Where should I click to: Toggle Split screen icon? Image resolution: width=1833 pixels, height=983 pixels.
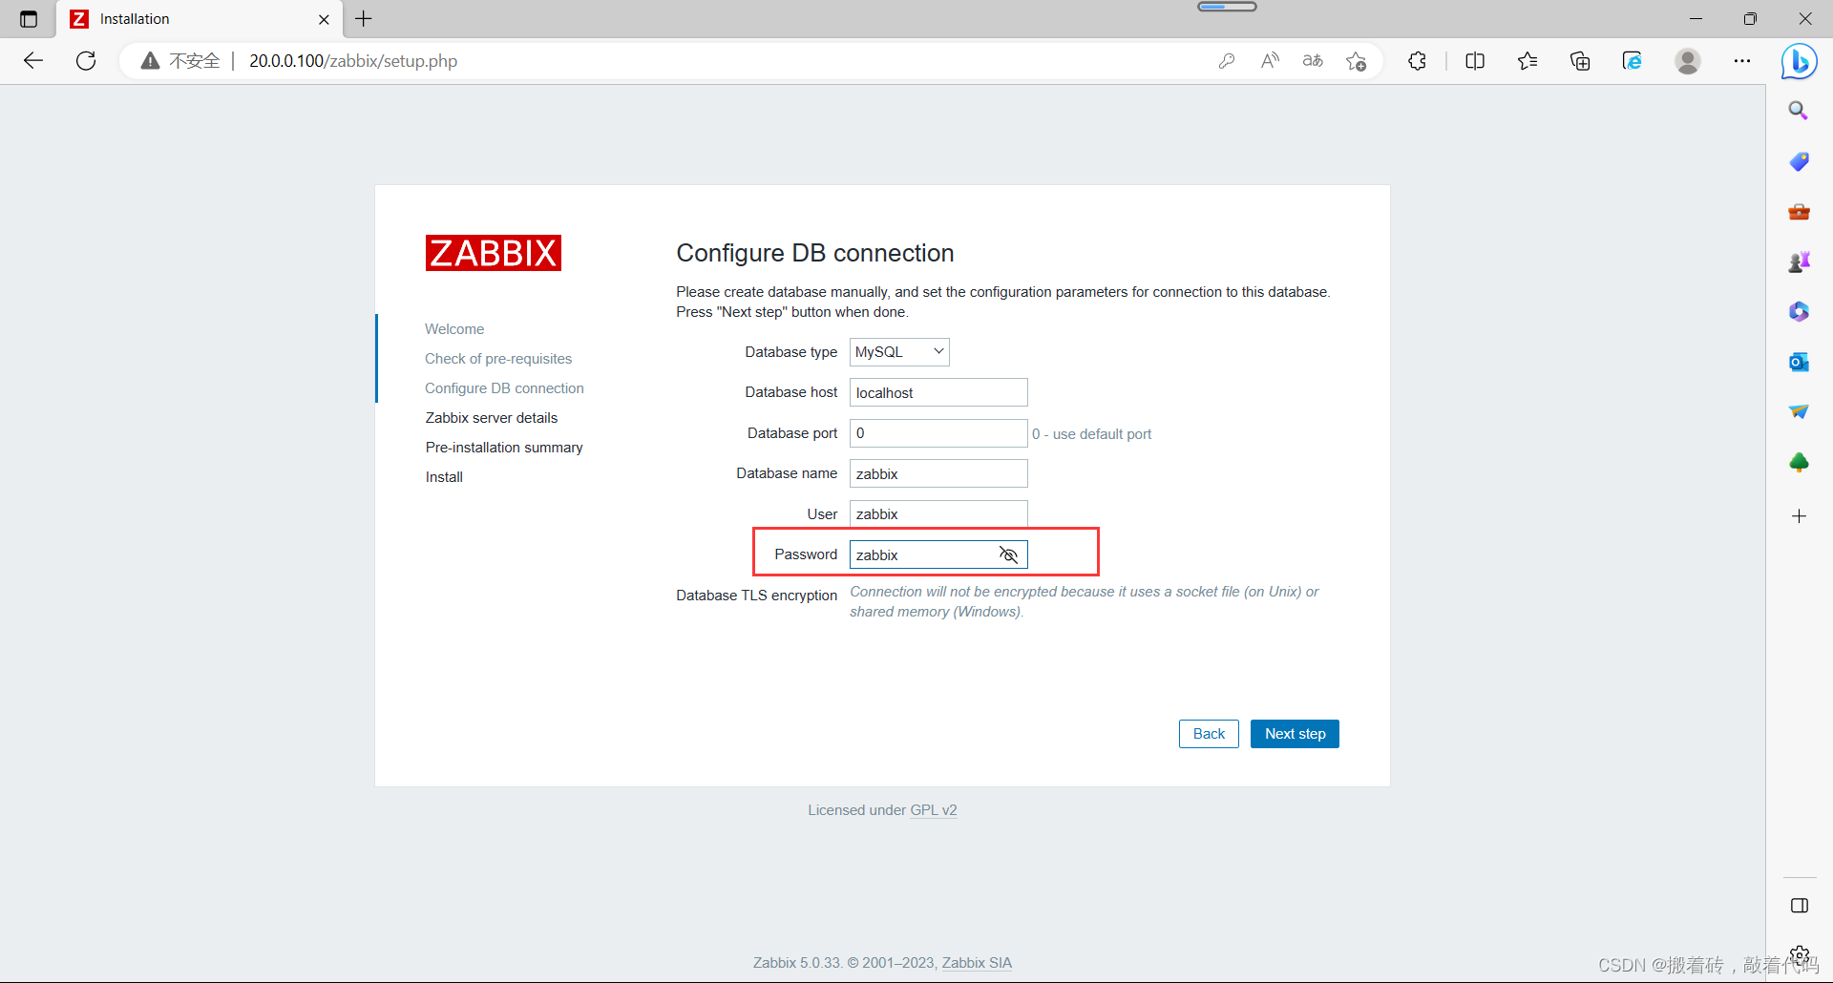click(x=1475, y=61)
